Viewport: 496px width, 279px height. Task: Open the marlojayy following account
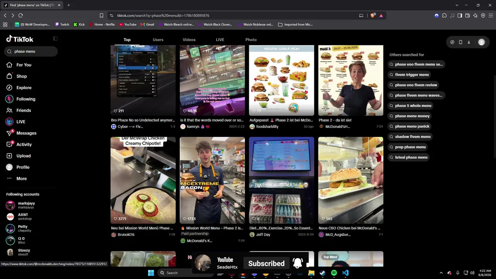pos(26,205)
